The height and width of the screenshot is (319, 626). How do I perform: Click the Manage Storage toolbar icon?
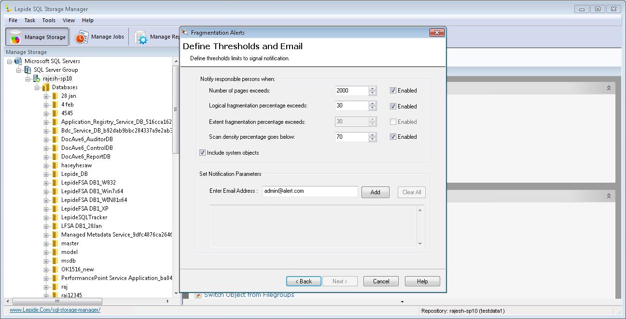(x=15, y=37)
